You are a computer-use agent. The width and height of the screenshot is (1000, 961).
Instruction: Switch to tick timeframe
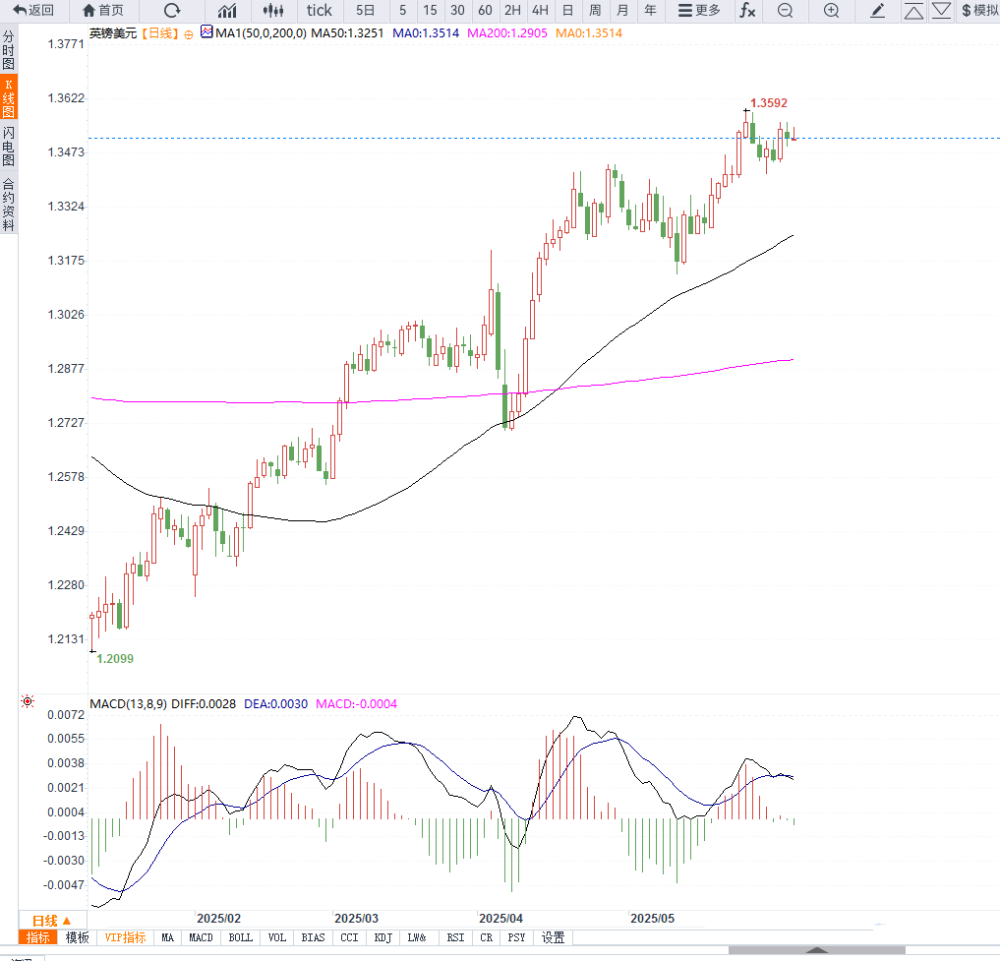click(x=319, y=10)
